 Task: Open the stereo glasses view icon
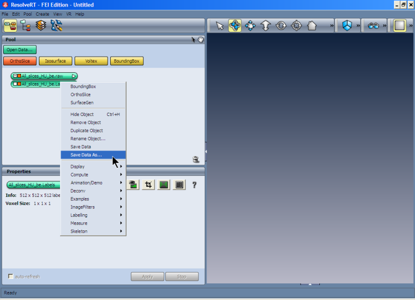[373, 25]
